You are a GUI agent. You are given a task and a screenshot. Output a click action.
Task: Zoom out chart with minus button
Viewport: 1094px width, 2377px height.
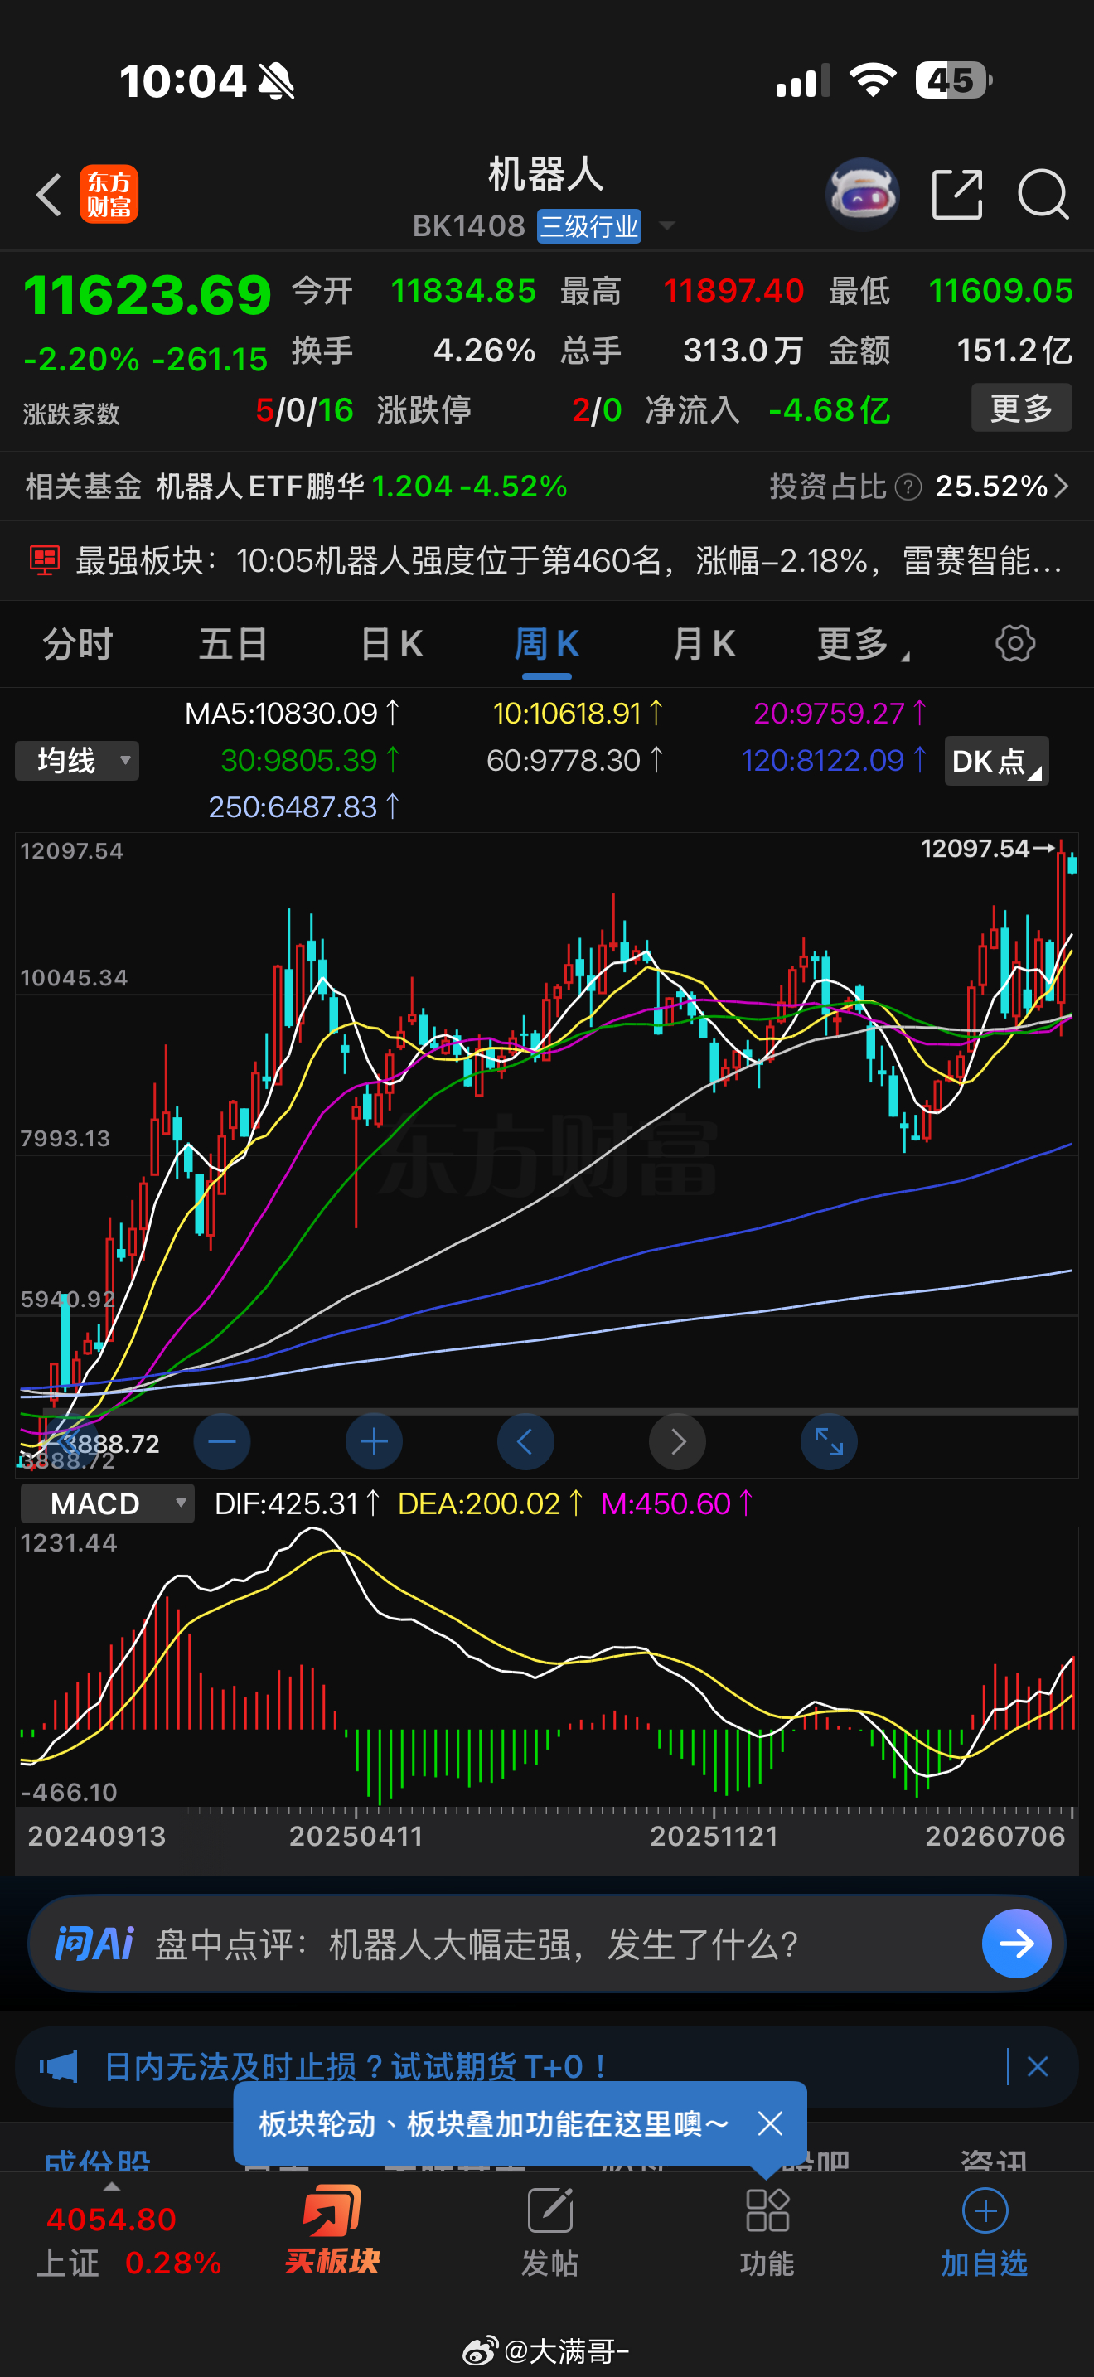pyautogui.click(x=221, y=1441)
